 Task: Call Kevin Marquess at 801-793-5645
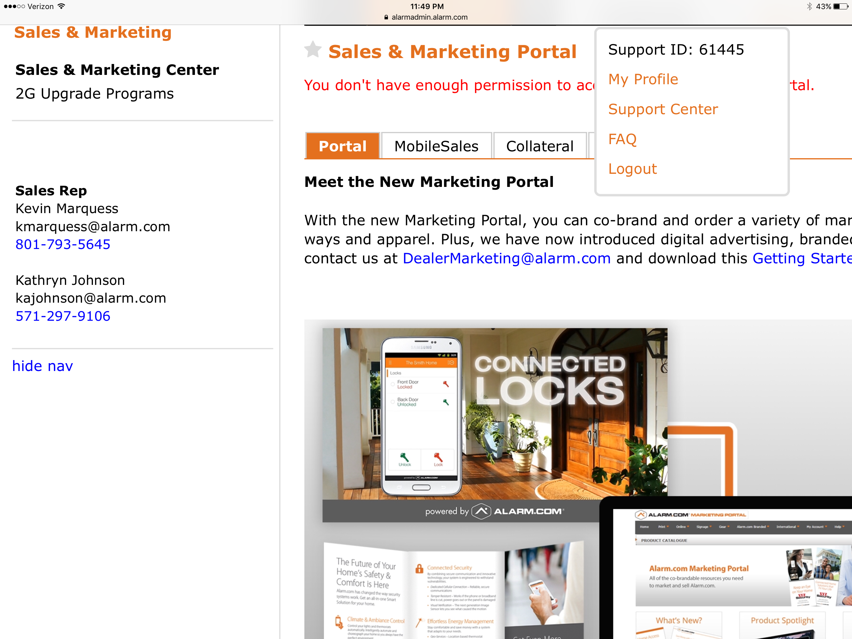(63, 244)
